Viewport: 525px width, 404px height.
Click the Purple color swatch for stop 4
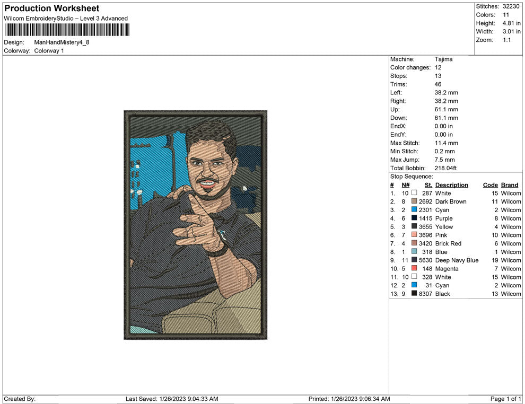414,218
